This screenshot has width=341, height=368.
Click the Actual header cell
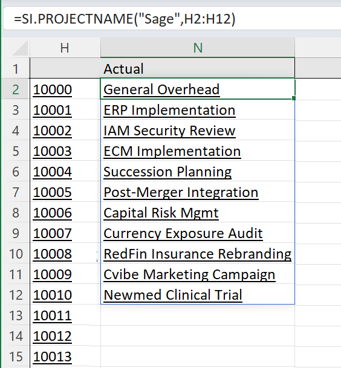[x=198, y=69]
